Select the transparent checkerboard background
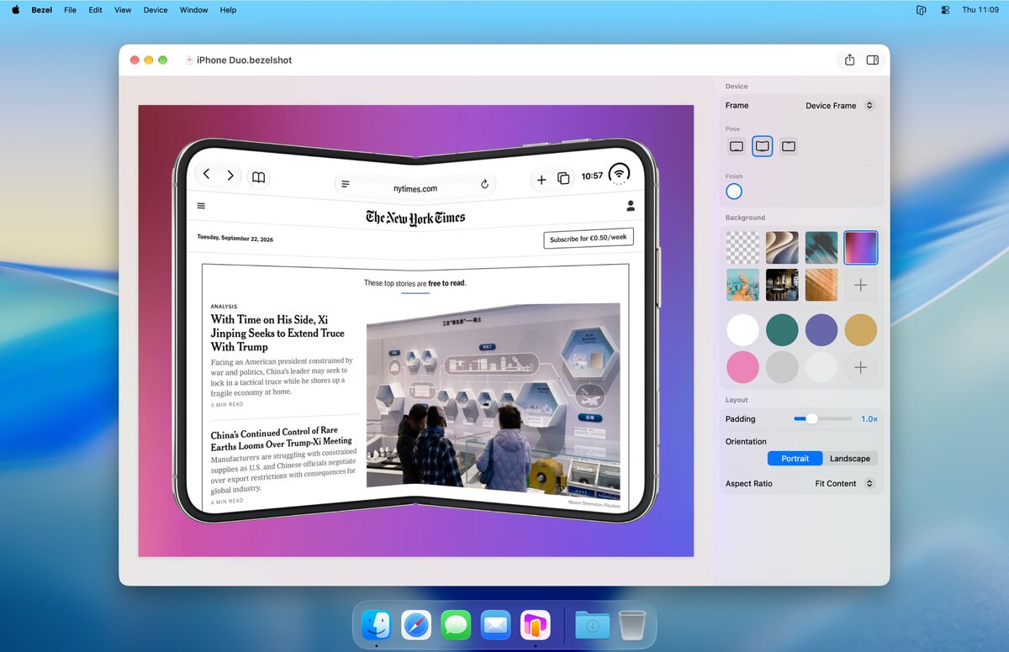The width and height of the screenshot is (1009, 652). [742, 248]
